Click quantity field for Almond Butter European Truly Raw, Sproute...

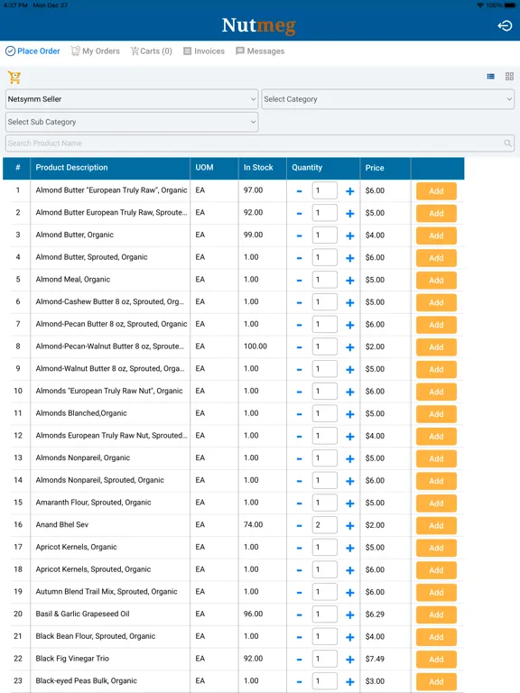click(x=325, y=213)
